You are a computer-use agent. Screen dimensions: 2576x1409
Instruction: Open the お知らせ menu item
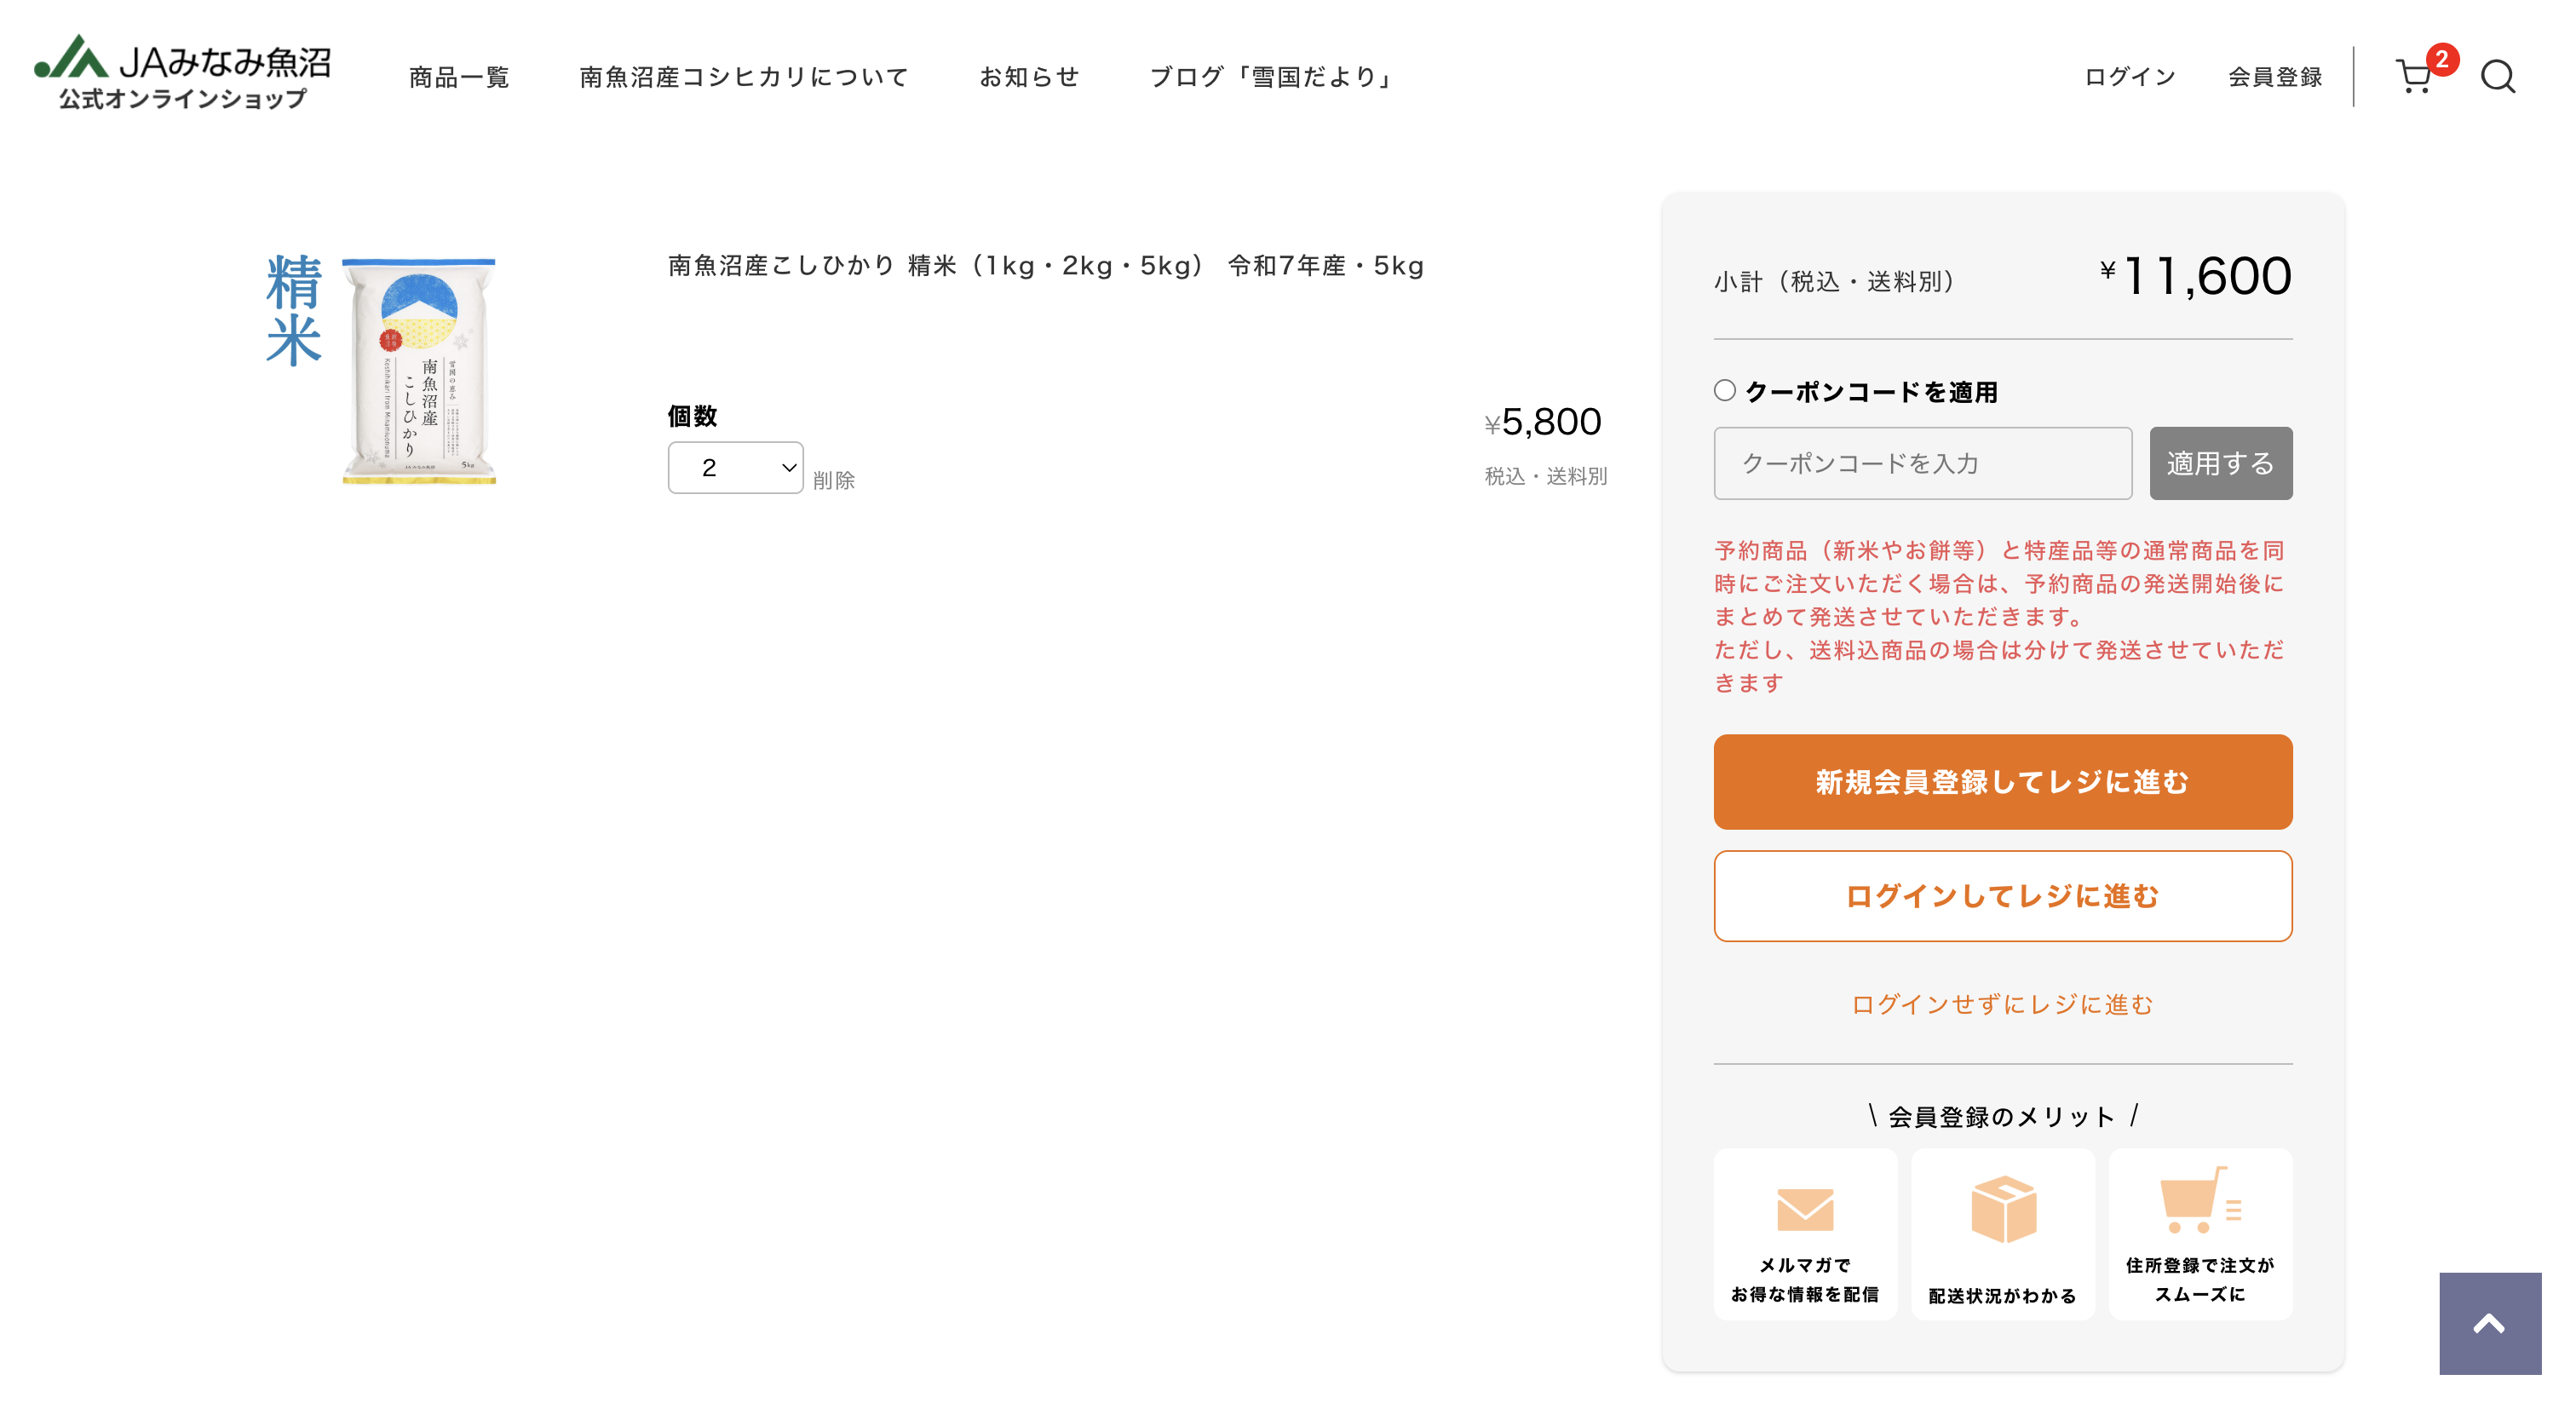tap(1030, 76)
